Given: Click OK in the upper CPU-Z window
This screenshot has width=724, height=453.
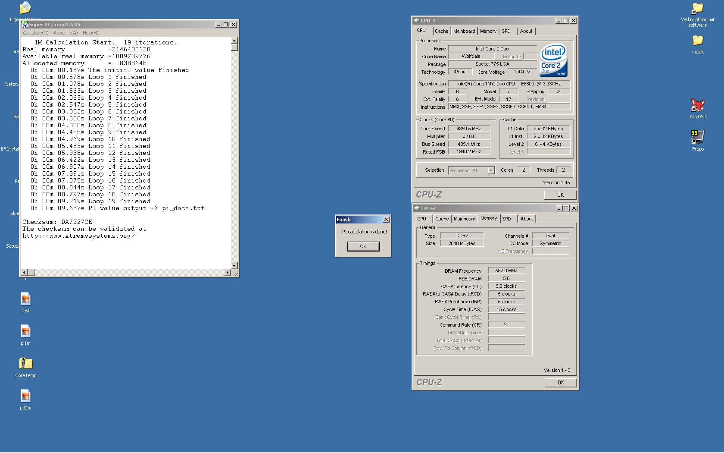Looking at the screenshot, I should click(x=560, y=195).
